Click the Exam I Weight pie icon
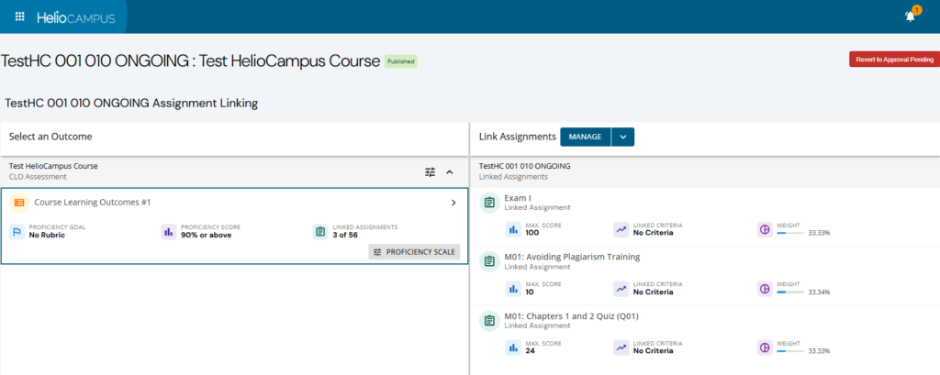 point(765,229)
